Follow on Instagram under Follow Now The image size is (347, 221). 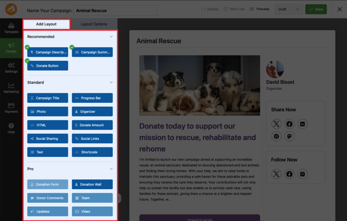tap(302, 174)
